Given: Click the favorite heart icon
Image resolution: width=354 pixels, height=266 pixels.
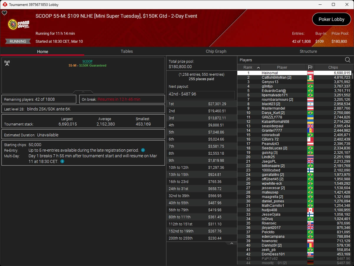Looking at the screenshot, I should coord(4,13).
